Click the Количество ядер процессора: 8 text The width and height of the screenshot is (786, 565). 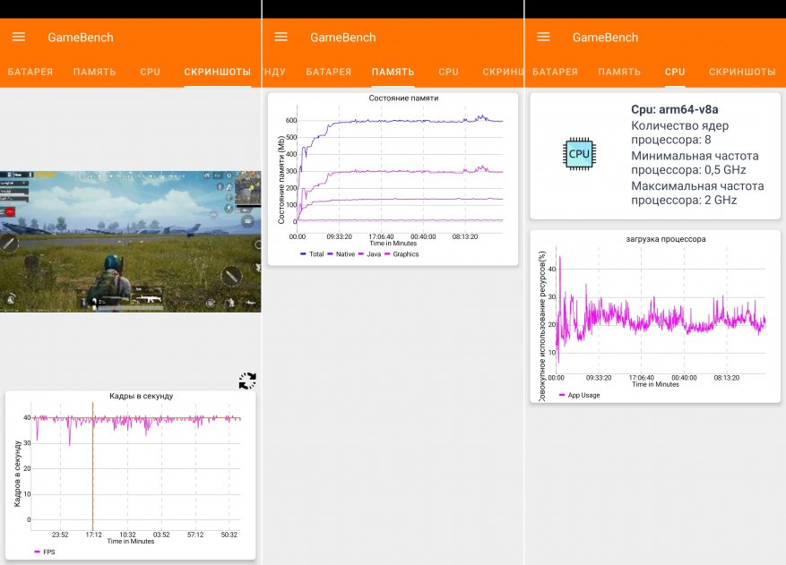coord(679,133)
